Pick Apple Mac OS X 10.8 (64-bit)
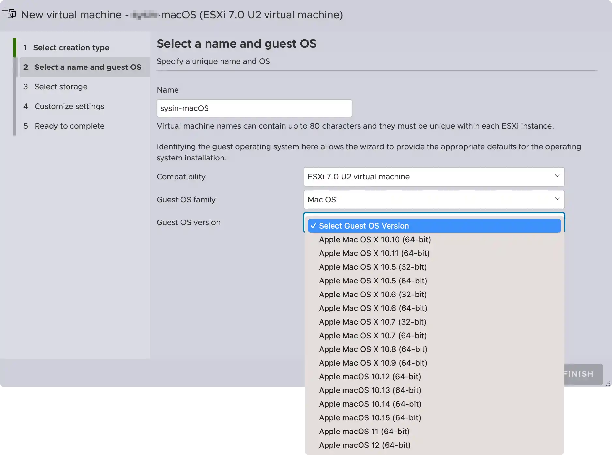Viewport: 612px width, 455px height. click(434, 349)
